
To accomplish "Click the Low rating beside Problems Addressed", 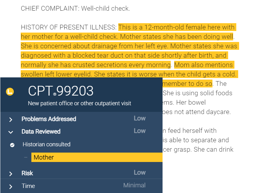I will pyautogui.click(x=140, y=118).
